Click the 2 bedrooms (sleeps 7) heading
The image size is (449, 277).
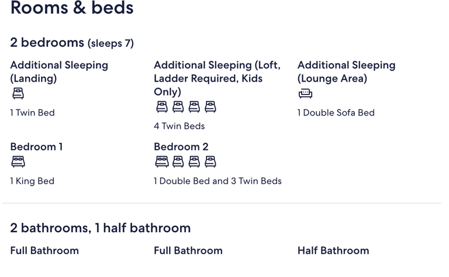pyautogui.click(x=72, y=43)
